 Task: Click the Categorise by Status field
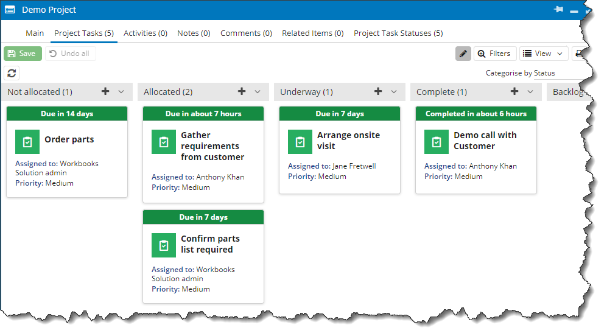coord(520,73)
